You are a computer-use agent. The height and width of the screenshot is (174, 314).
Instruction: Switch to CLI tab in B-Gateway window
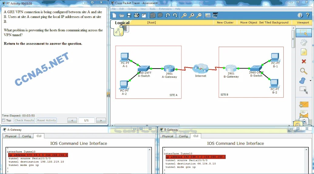tap(196, 136)
